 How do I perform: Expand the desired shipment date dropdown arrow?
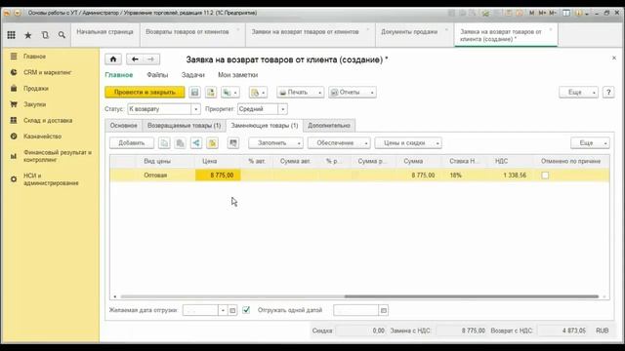(223, 310)
